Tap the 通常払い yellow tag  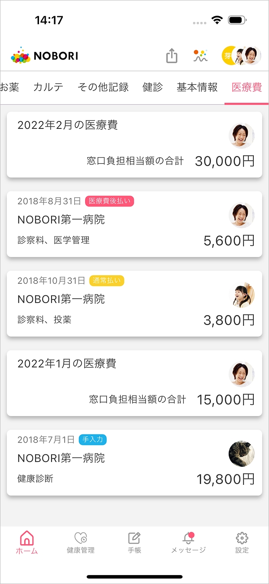(107, 281)
